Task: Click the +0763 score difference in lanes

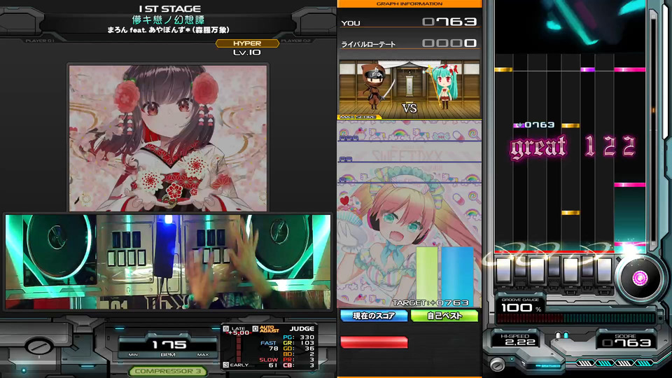Action: (x=535, y=125)
